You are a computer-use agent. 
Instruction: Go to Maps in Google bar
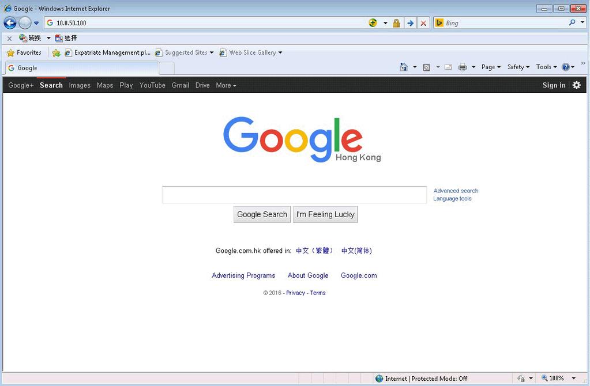[x=105, y=85]
